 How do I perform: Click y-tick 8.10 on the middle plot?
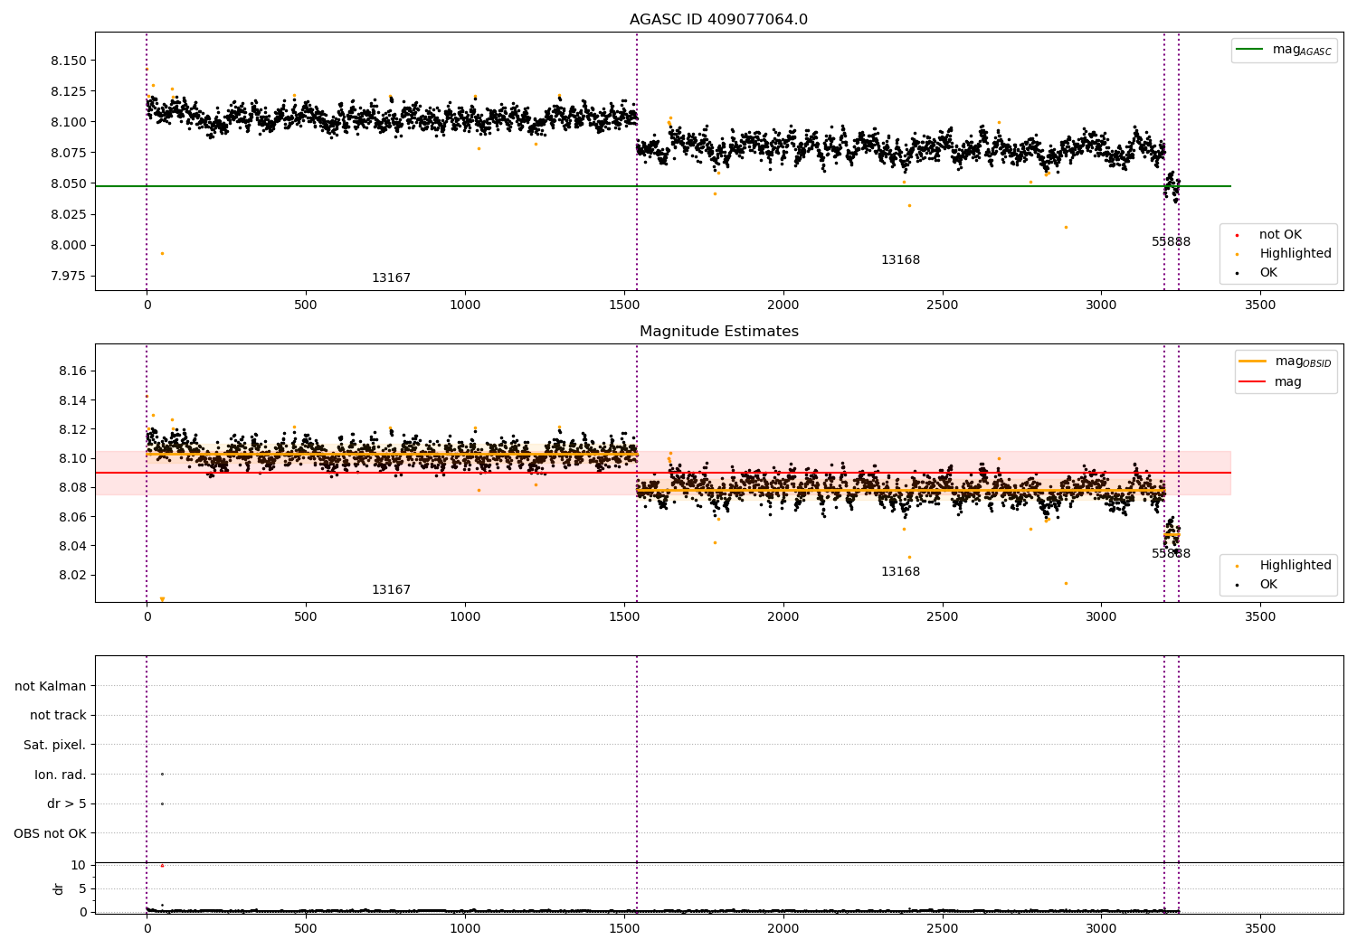pos(72,459)
